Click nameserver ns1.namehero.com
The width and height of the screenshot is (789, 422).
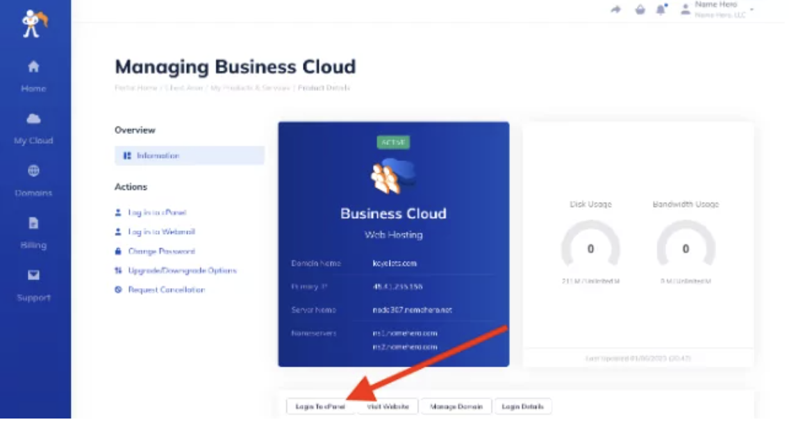coord(405,333)
